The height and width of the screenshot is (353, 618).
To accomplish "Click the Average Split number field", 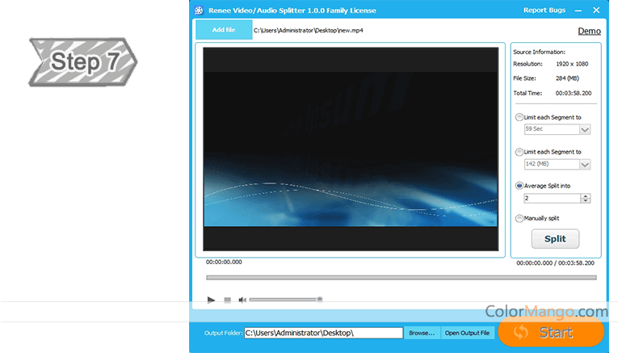I will coord(552,198).
